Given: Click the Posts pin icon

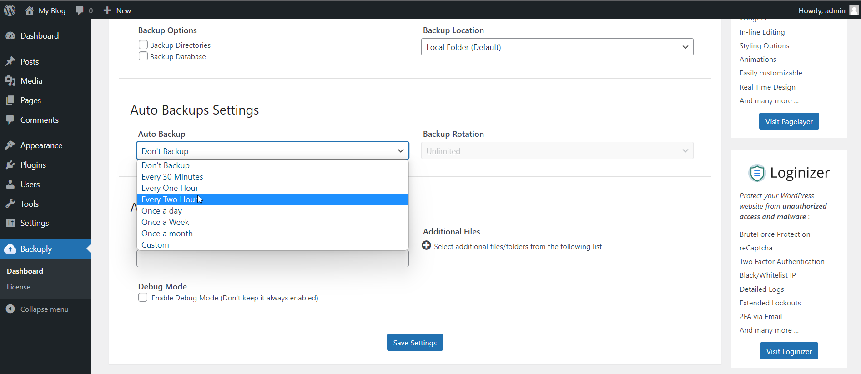Looking at the screenshot, I should pos(10,61).
